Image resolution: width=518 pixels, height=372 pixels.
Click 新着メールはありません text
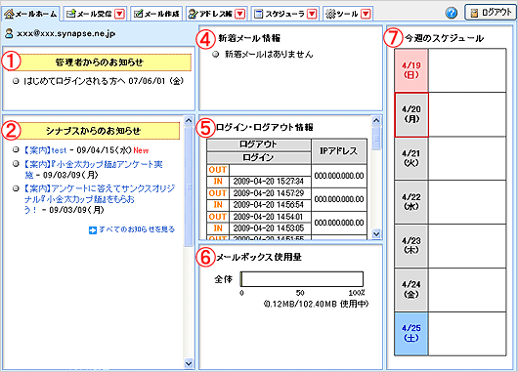click(x=269, y=54)
